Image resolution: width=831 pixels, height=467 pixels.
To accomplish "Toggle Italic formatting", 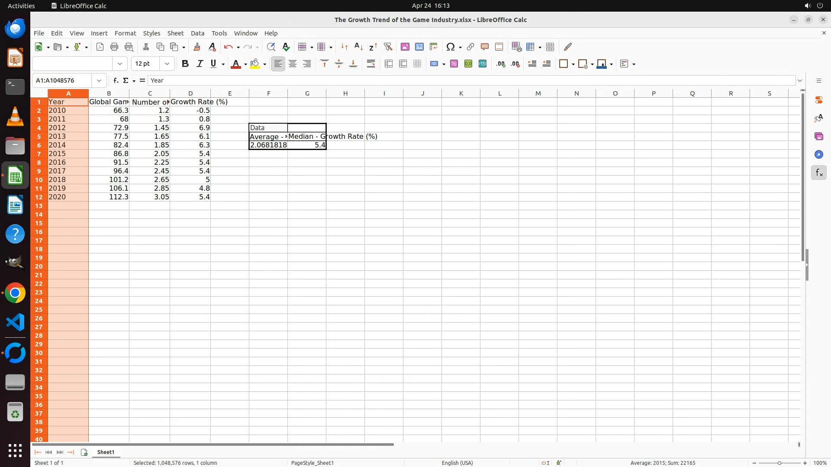I will click(200, 64).
